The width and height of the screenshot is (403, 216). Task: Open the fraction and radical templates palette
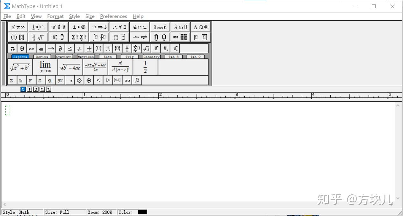click(x=38, y=37)
